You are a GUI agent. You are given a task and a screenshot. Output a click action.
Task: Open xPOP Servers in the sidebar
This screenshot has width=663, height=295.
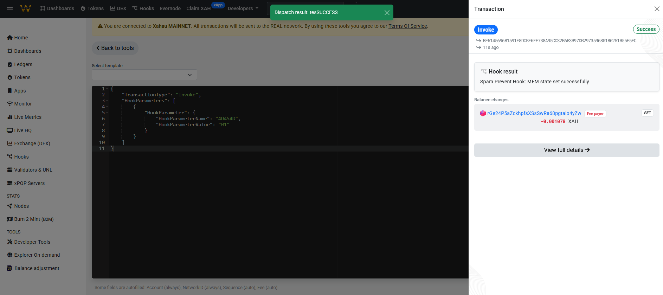[x=26, y=183]
